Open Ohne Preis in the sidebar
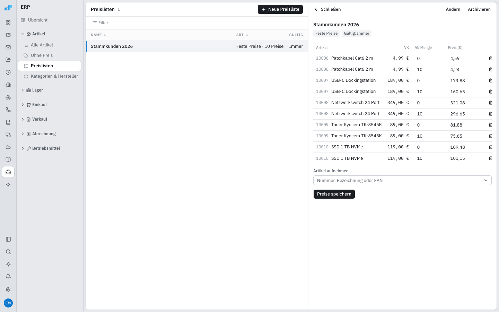Image resolution: width=499 pixels, height=312 pixels. pos(50,55)
